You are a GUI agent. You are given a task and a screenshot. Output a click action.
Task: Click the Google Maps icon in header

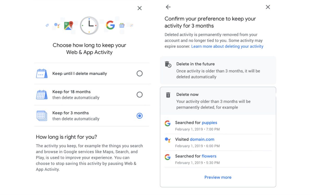(68, 26)
